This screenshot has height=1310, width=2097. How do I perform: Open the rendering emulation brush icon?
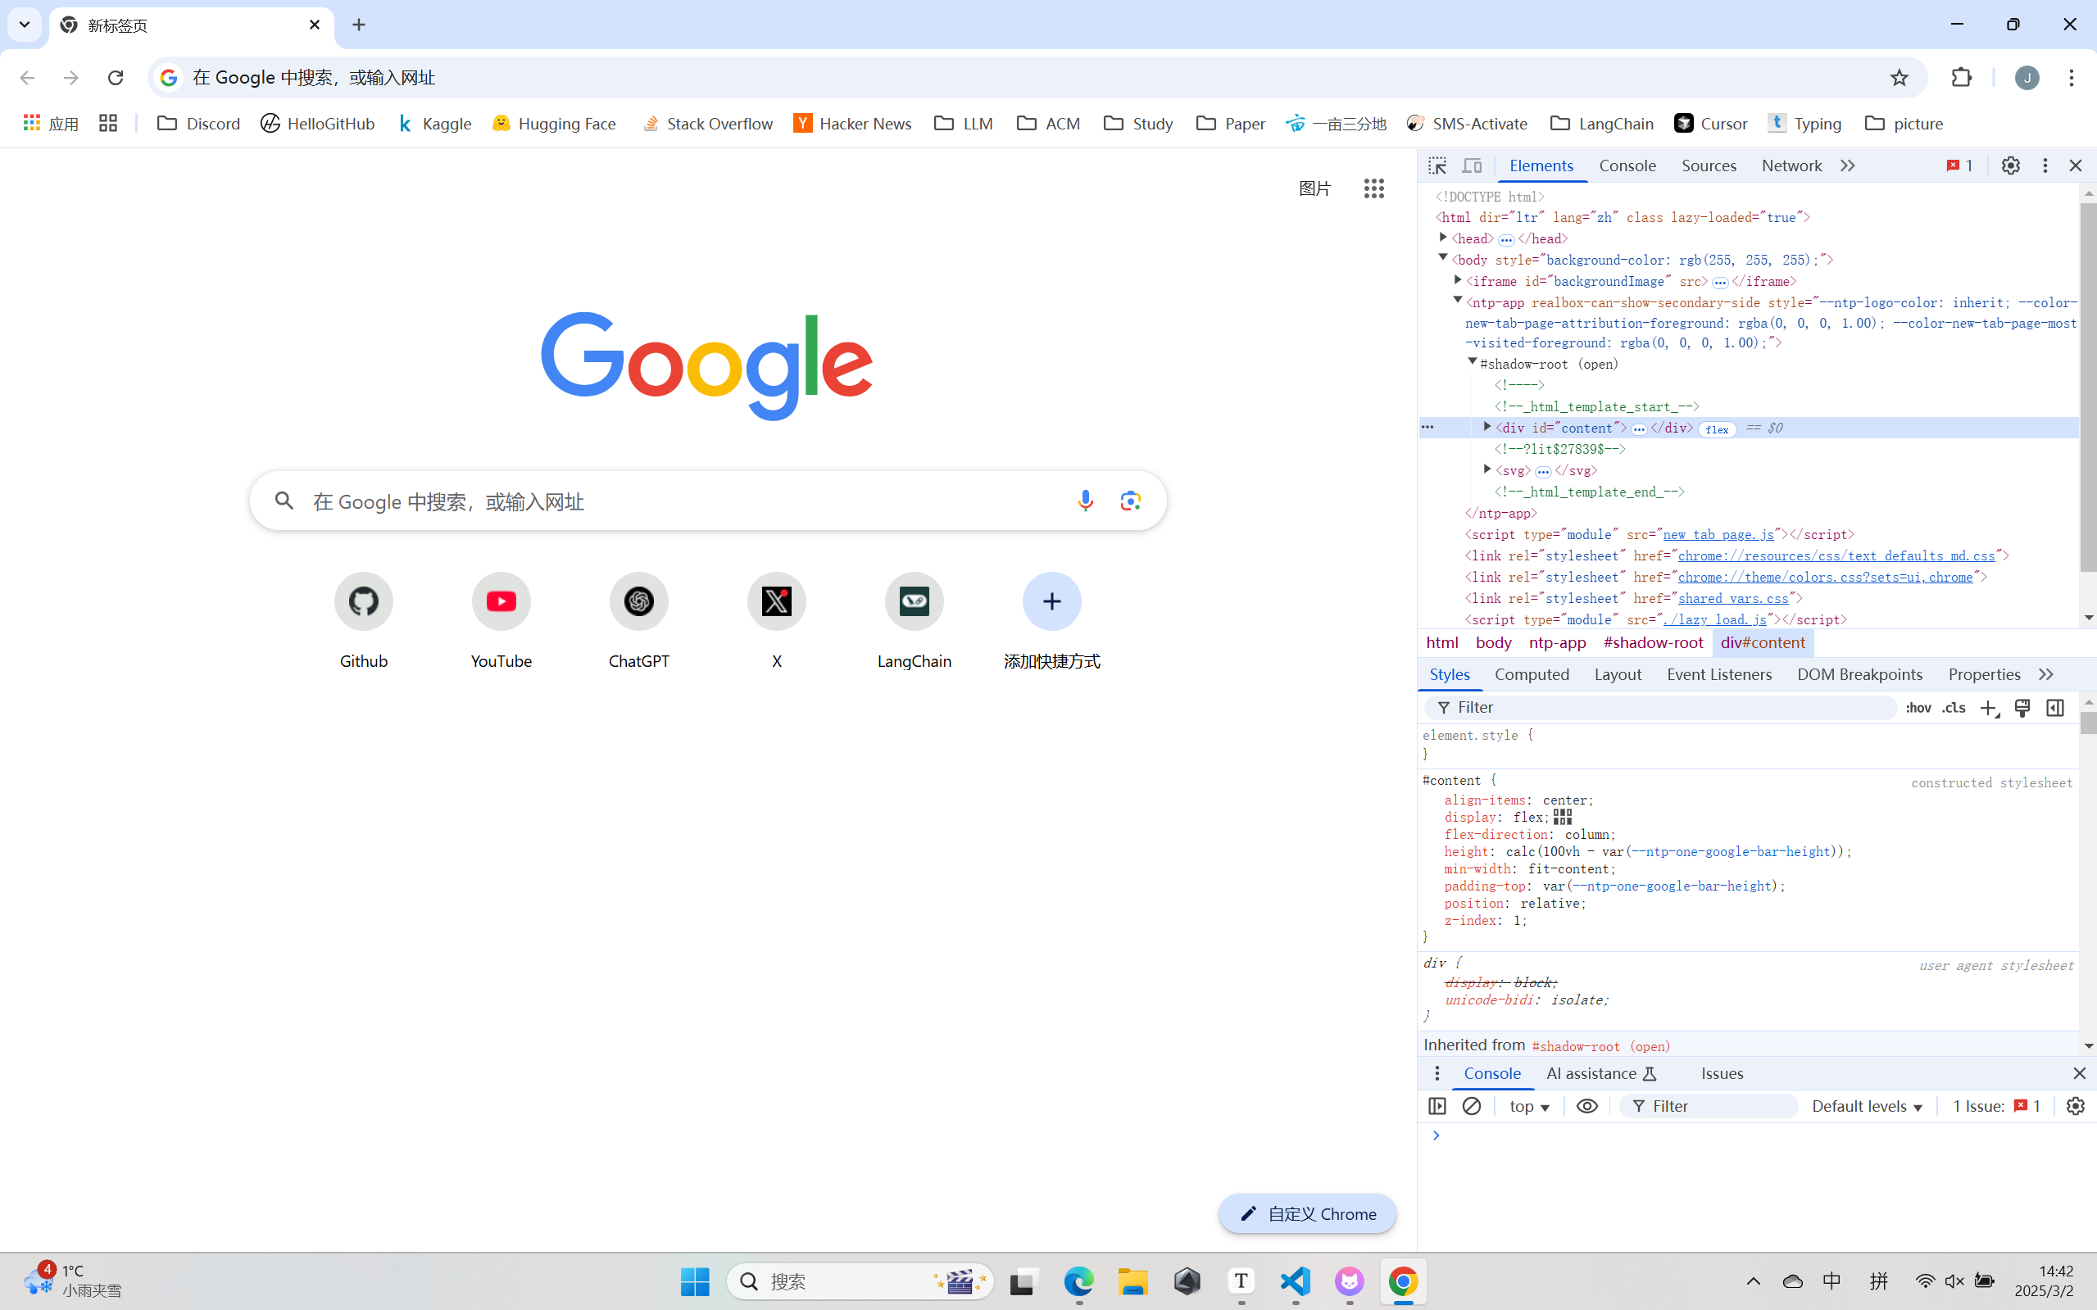[2022, 708]
